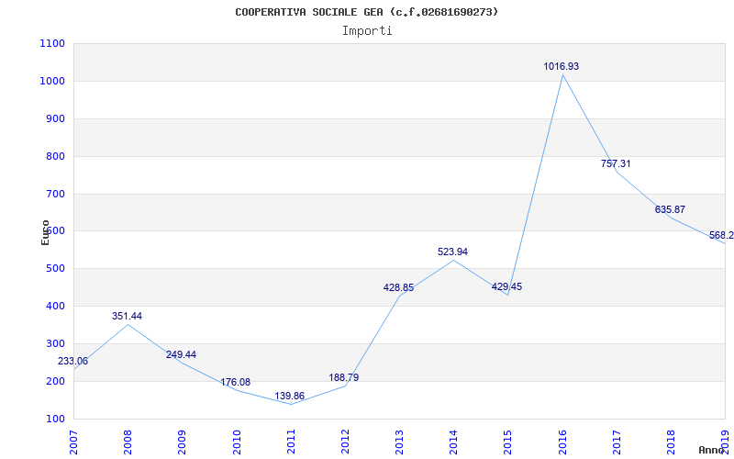Select data label 176.08
Image resolution: width=734 pixels, height=459 pixels.
point(236,382)
